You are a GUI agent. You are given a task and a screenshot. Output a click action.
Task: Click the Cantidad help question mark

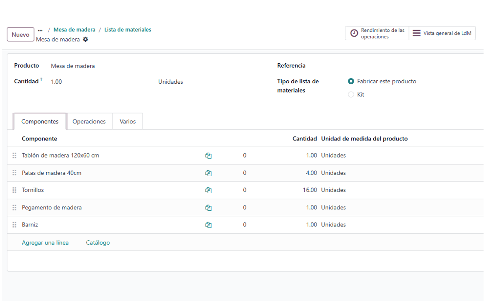(x=41, y=79)
